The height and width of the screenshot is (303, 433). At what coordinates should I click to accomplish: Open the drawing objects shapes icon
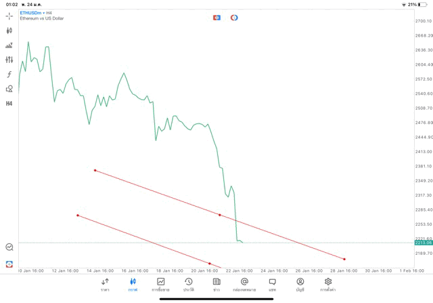tap(9, 89)
